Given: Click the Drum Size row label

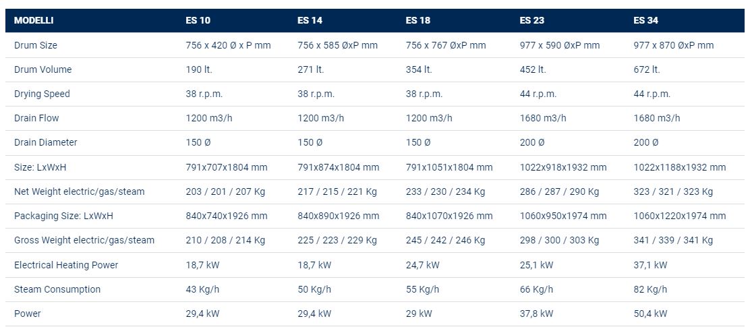Looking at the screenshot, I should (36, 45).
